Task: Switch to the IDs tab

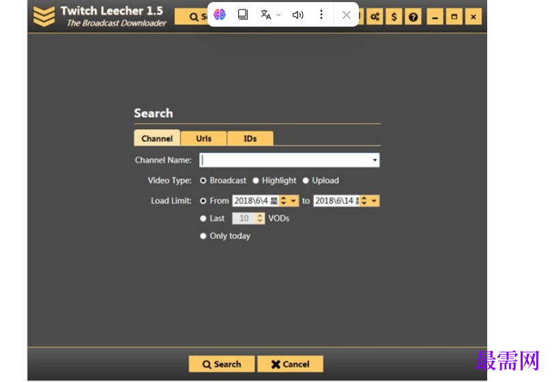Action: pos(250,138)
